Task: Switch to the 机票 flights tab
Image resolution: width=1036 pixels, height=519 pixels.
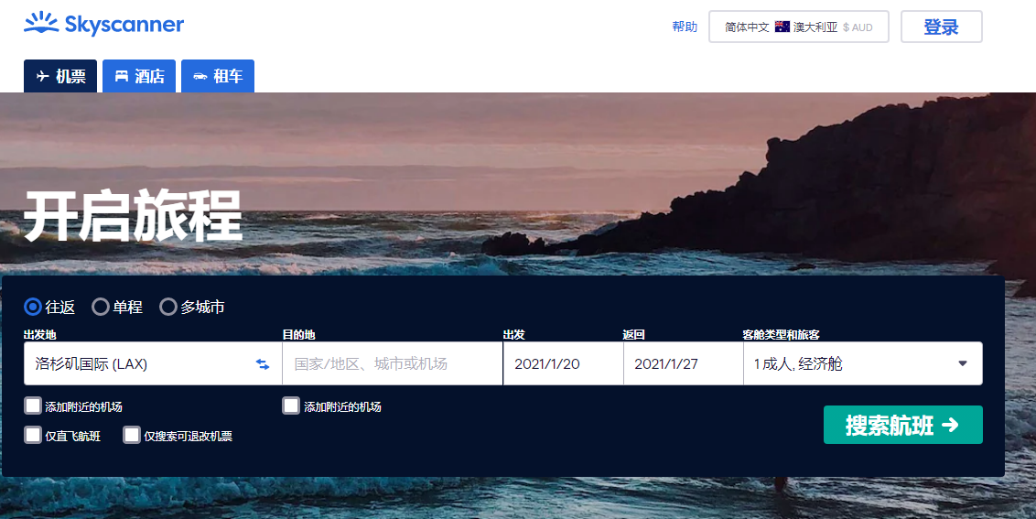Action: (x=60, y=76)
